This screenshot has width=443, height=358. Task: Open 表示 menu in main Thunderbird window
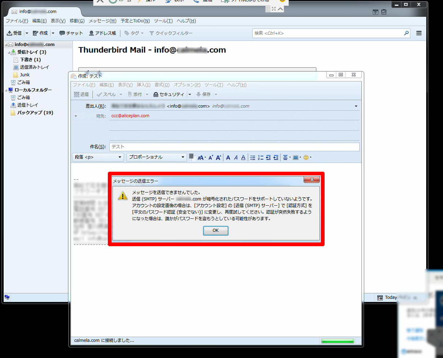[x=58, y=21]
